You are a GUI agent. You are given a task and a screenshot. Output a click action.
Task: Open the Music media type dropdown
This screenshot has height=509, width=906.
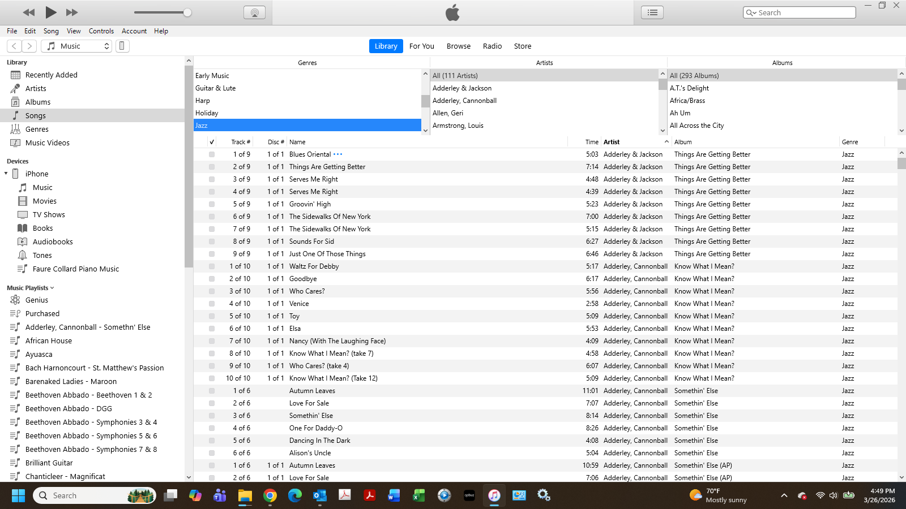click(78, 46)
